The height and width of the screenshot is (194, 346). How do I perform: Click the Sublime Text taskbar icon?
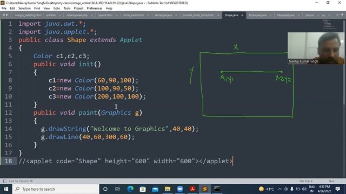point(205,189)
